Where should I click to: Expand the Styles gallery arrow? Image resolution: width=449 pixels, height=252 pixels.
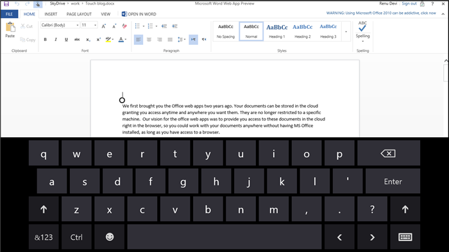[346, 32]
